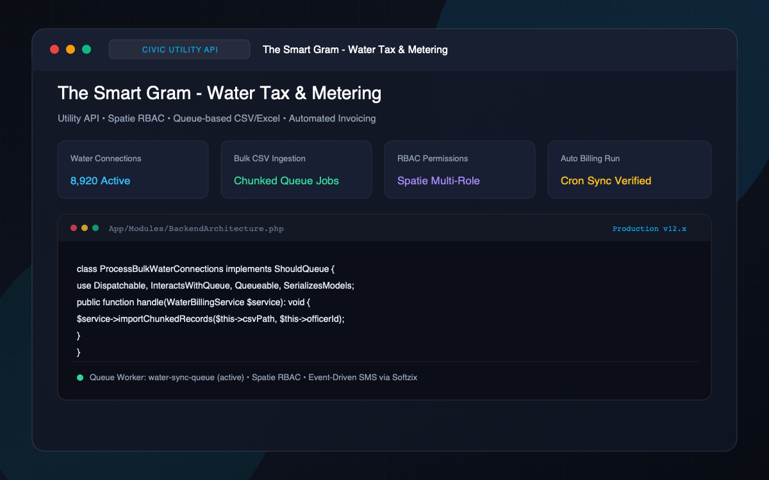Open the RBAC Permissions card
This screenshot has height=480, width=769.
pos(459,170)
